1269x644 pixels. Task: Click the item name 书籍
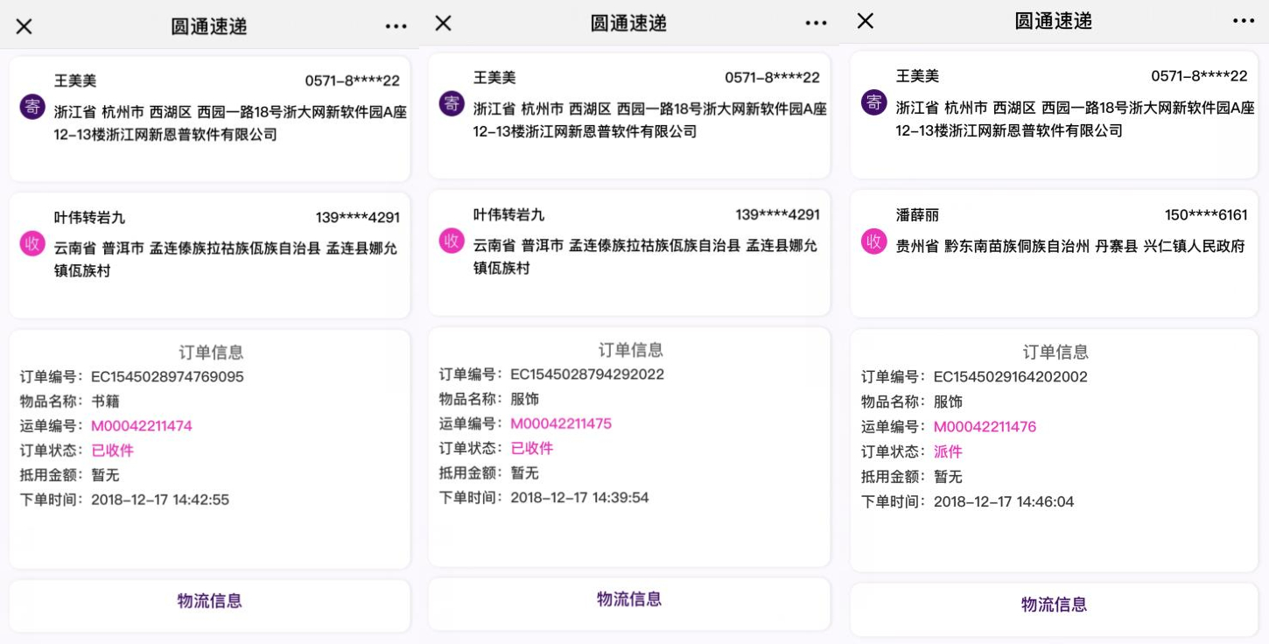105,402
